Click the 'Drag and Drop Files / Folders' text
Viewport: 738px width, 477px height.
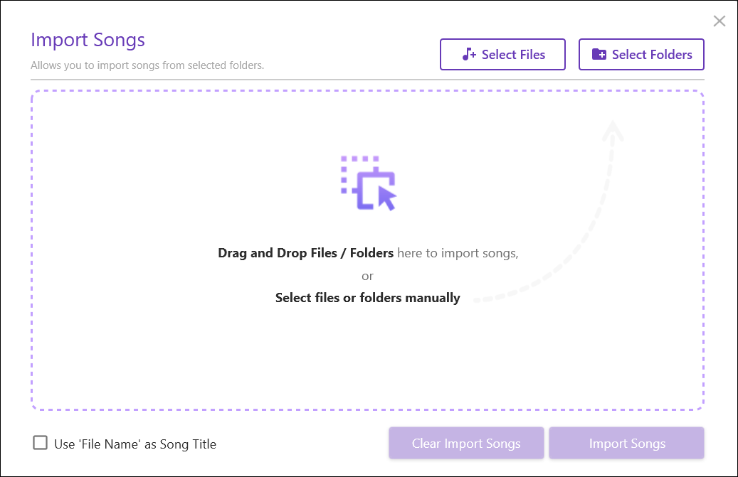(x=305, y=253)
